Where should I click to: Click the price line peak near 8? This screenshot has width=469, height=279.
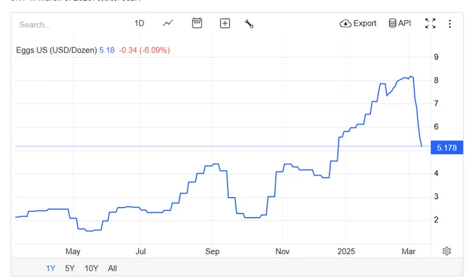410,77
